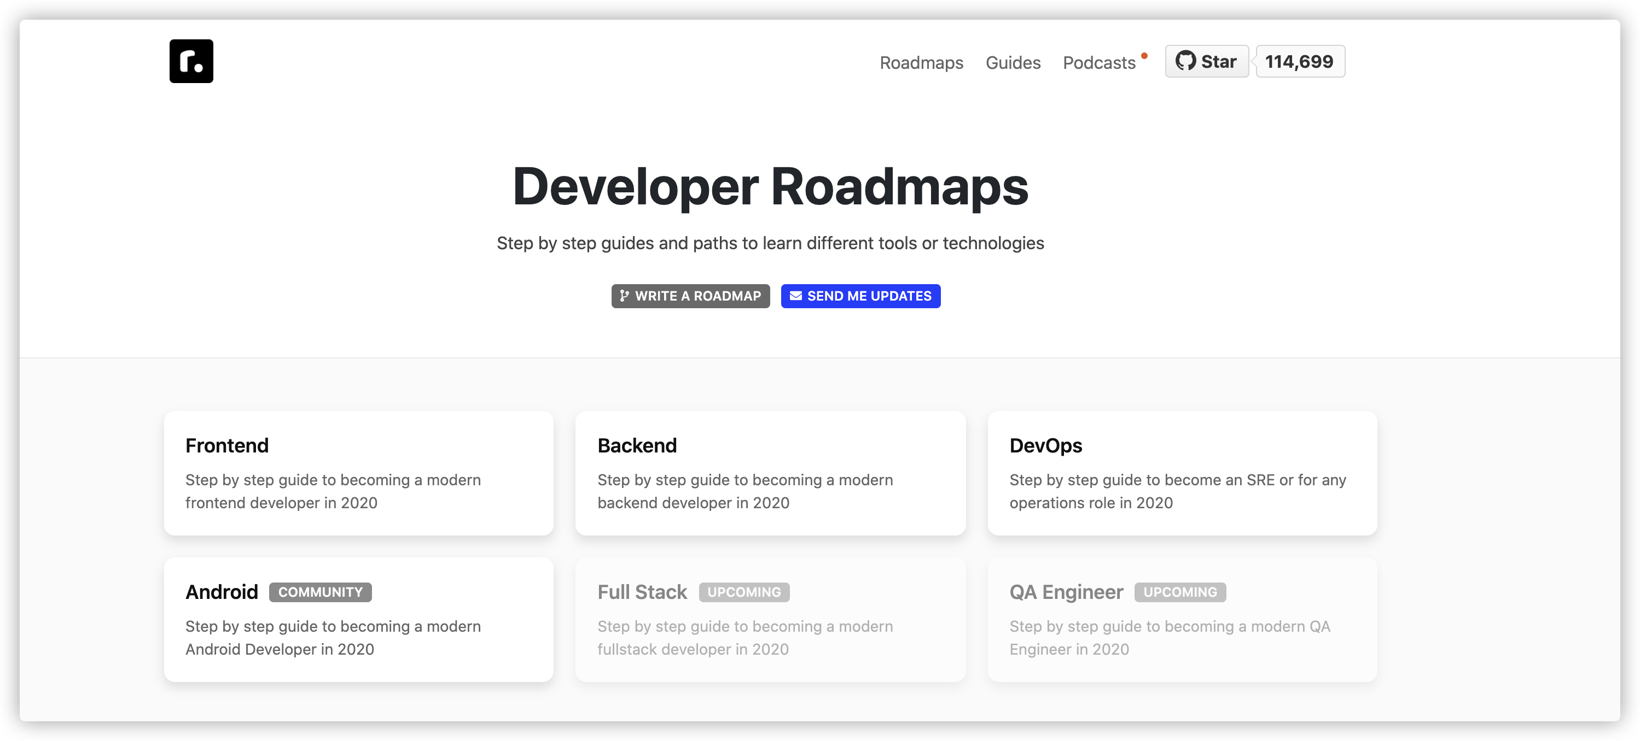Click the roadmap.sh logo icon
This screenshot has width=1640, height=741.
(x=191, y=61)
